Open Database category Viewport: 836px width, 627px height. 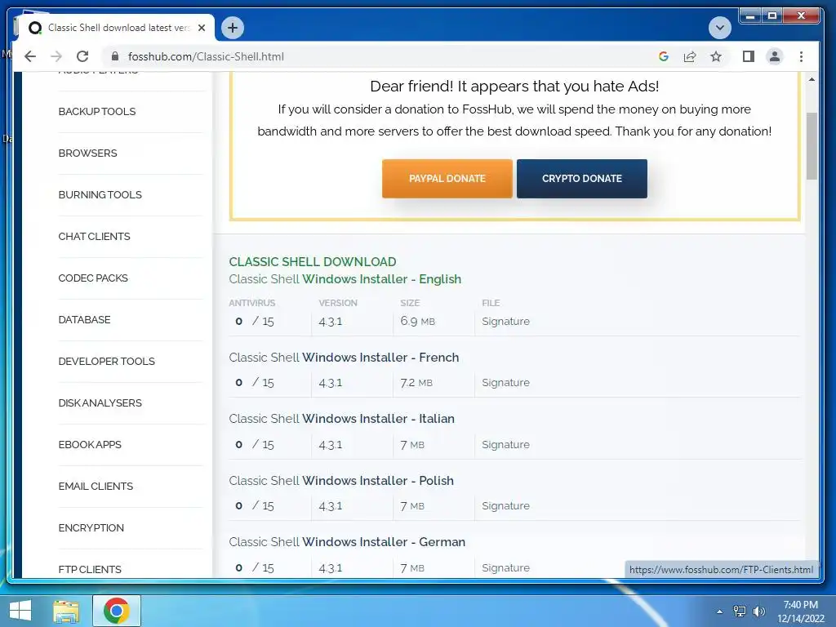coord(85,319)
